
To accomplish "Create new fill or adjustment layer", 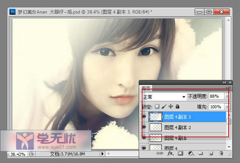I will (x=191, y=153).
